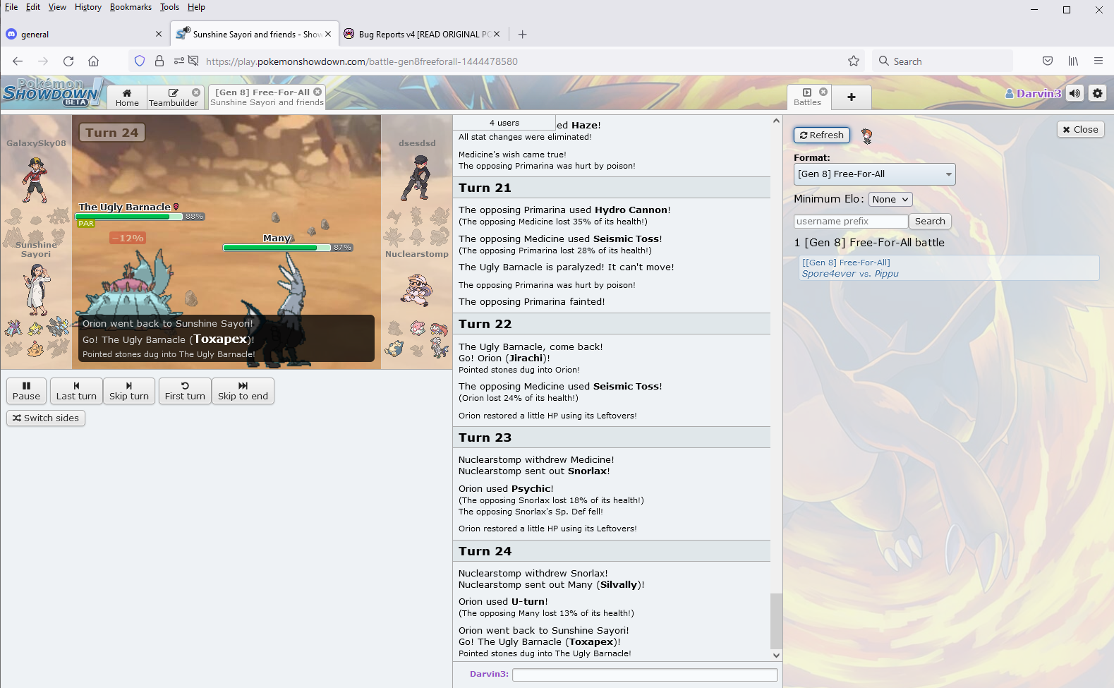Close the Teambuilder tab
The height and width of the screenshot is (688, 1114).
pos(196,92)
